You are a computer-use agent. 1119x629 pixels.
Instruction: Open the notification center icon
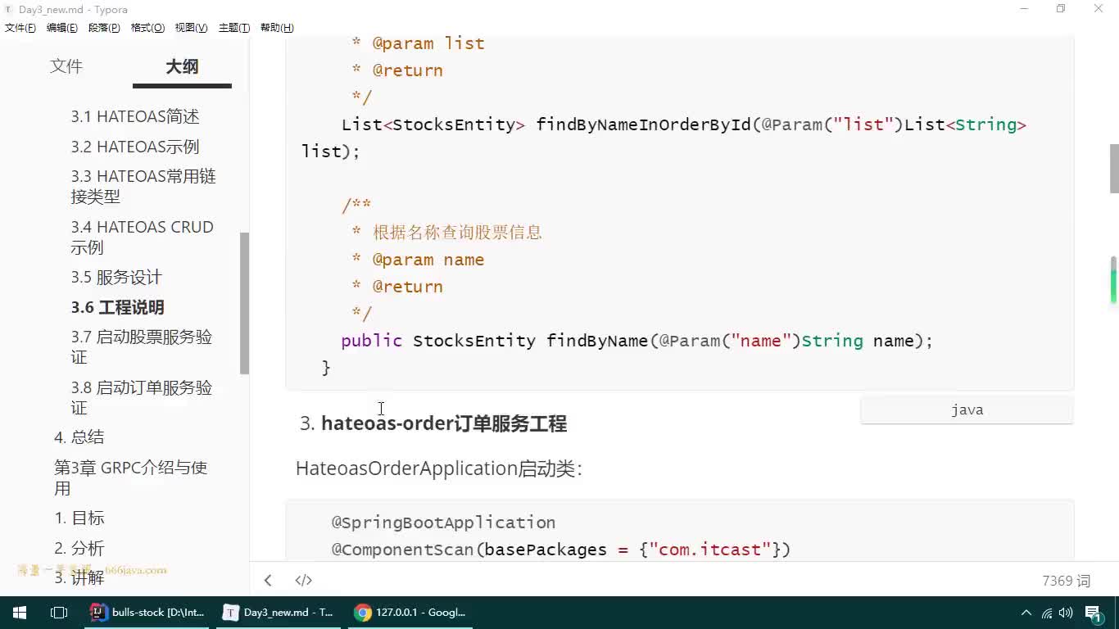[1094, 613]
